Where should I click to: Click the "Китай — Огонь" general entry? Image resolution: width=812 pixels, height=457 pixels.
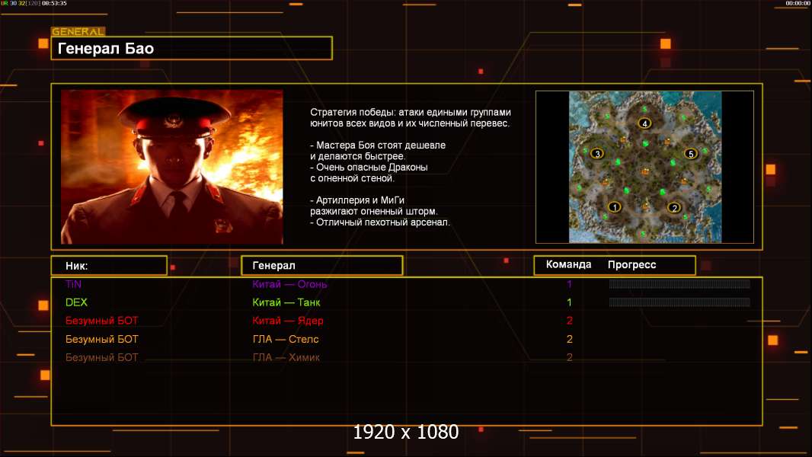(x=289, y=284)
